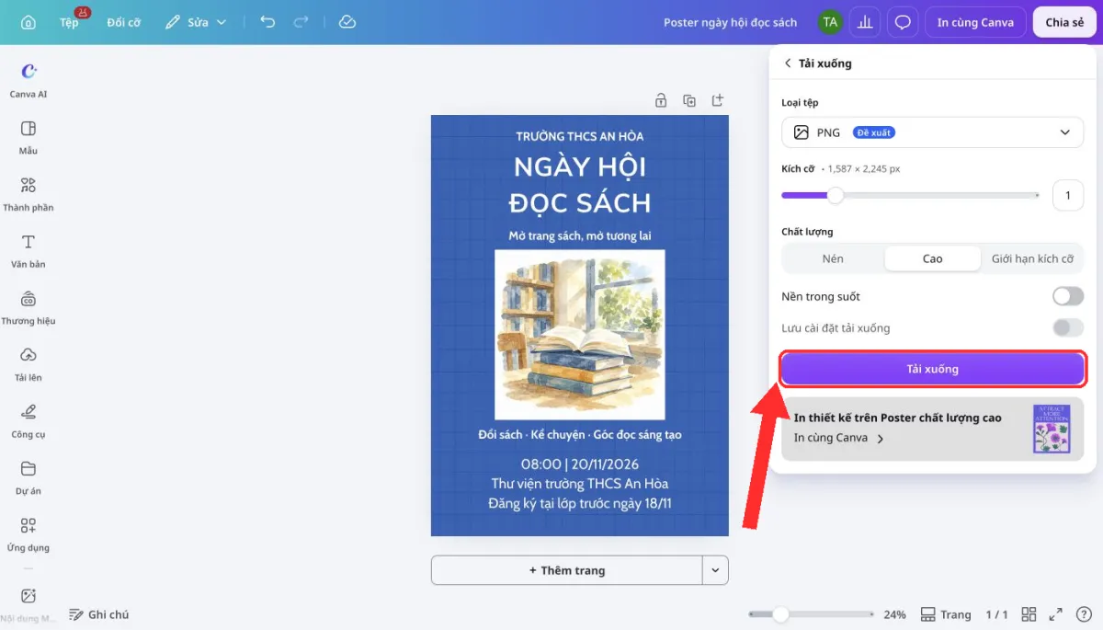Click the Thêm trang button
Screen dimensions: 1103x630
tap(567, 570)
